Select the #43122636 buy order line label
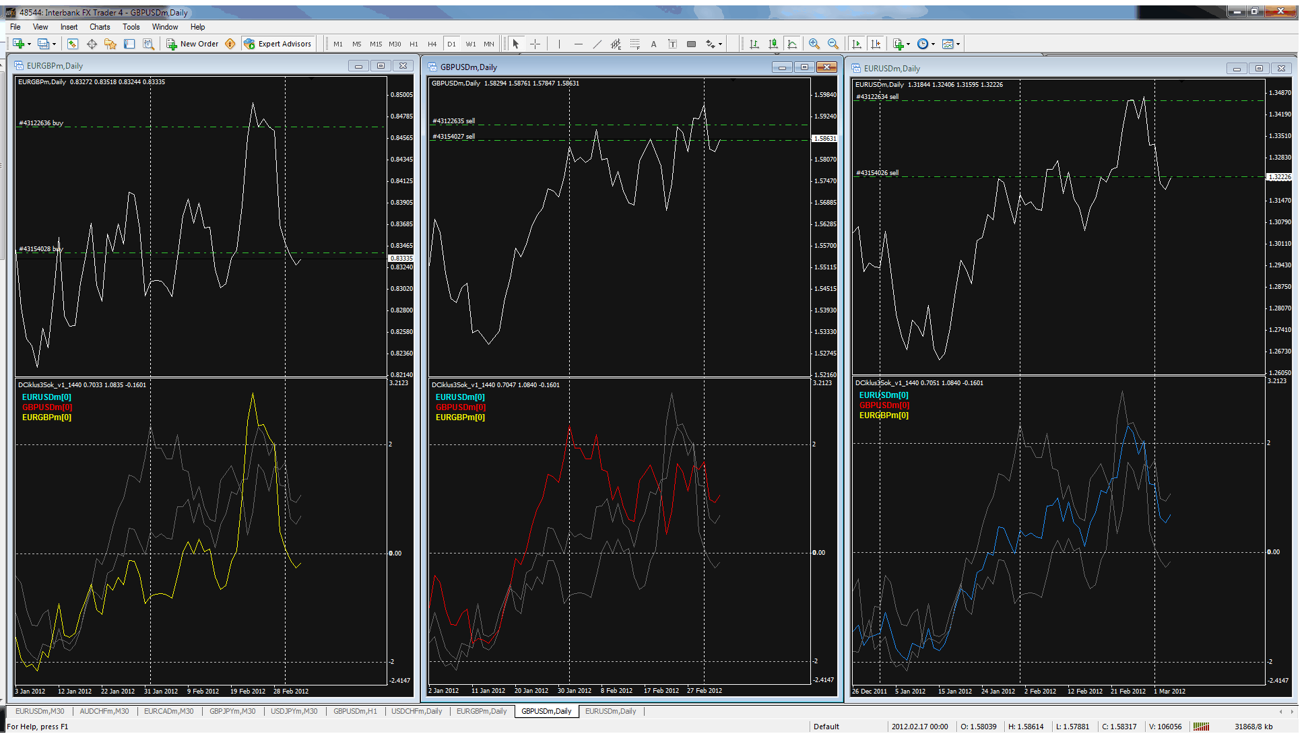The width and height of the screenshot is (1304, 738). 41,123
